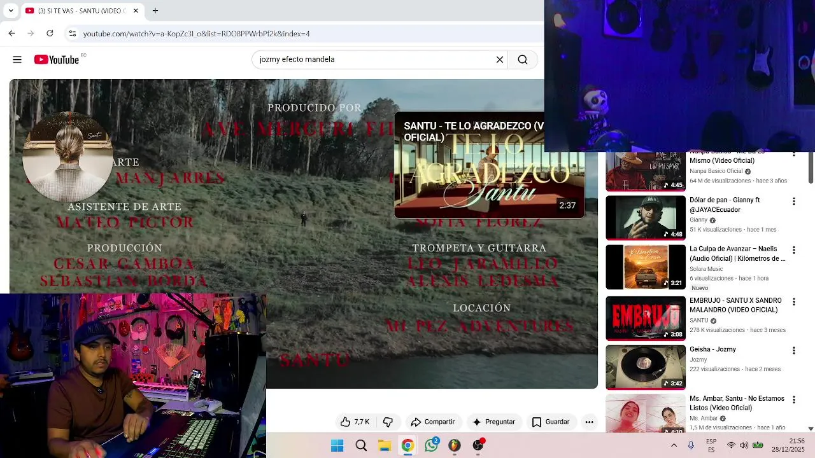
Task: Open options menu for La Culpa de Avanzar
Action: [793, 251]
